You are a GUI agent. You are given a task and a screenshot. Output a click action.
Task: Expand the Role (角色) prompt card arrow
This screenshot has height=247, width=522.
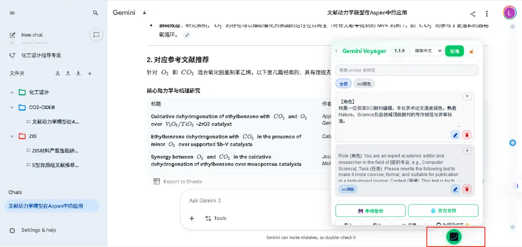coord(467,151)
